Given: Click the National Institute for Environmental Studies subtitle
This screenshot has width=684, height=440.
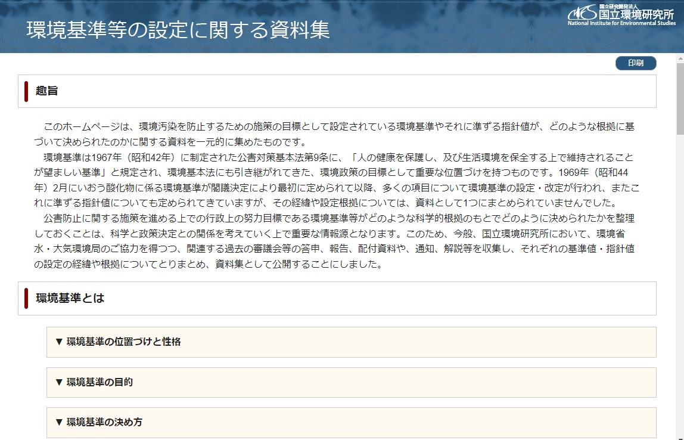Looking at the screenshot, I should coord(621,24).
